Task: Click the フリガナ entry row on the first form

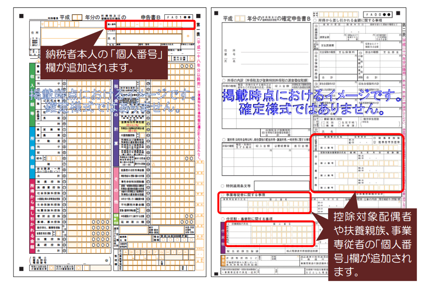Action: click(149, 31)
